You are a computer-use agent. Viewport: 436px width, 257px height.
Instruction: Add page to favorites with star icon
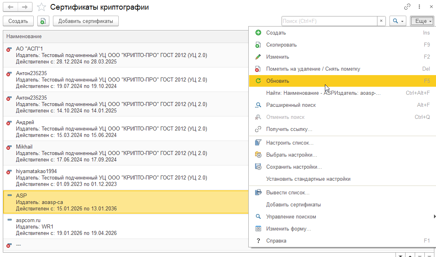click(41, 7)
